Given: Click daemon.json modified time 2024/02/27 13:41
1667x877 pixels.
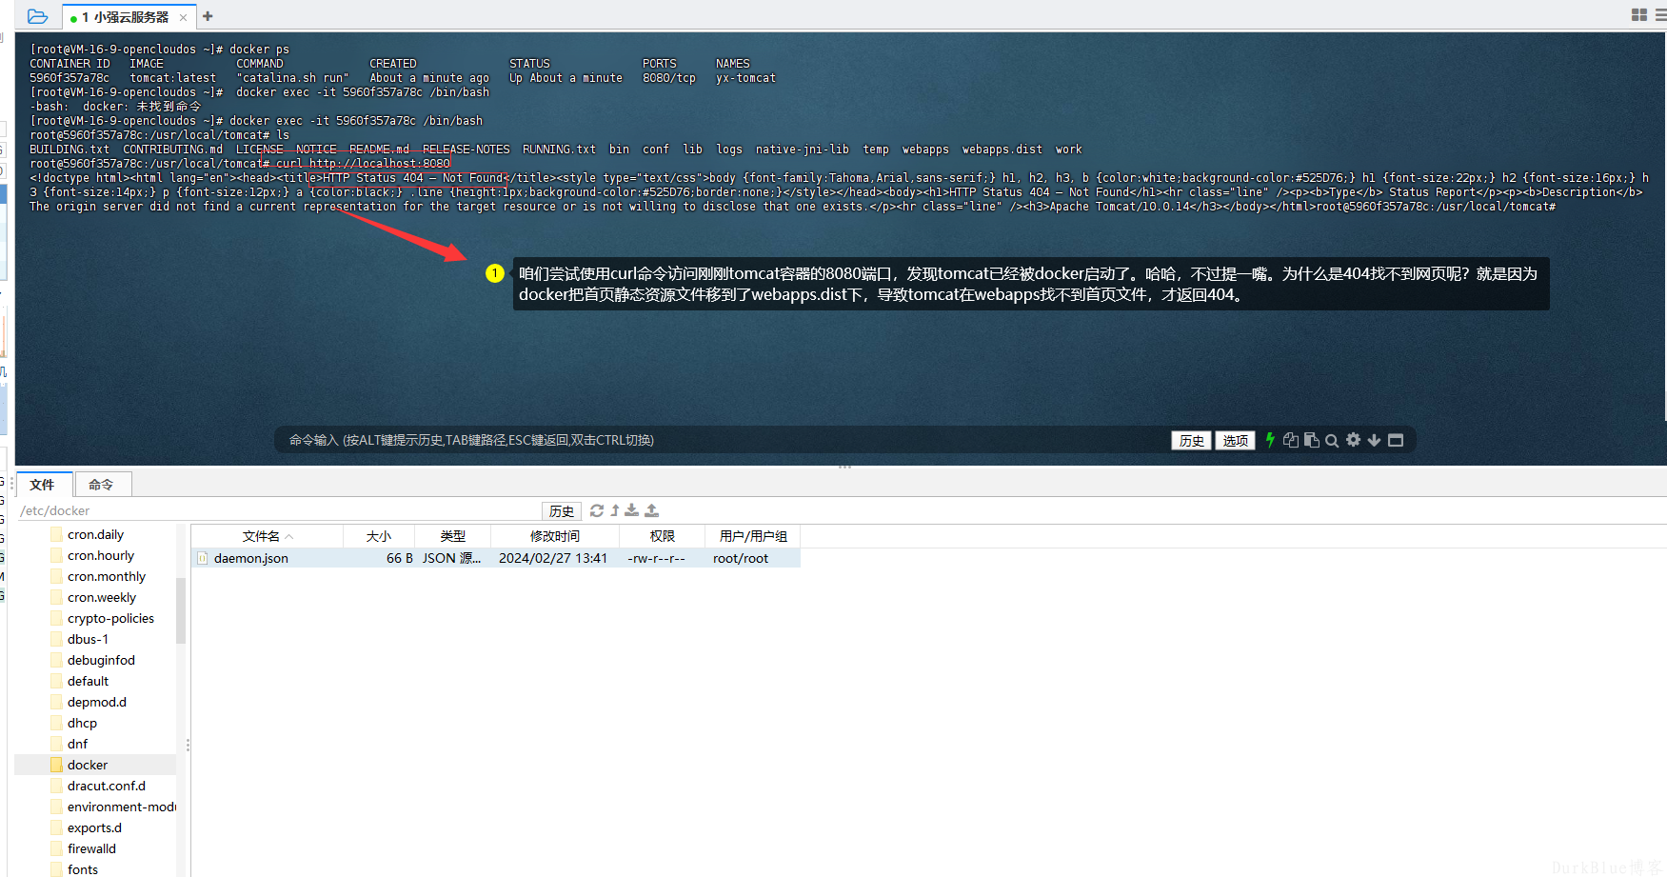Looking at the screenshot, I should coord(553,558).
